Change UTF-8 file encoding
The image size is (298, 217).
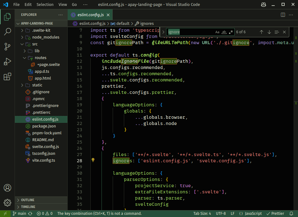pos(221,214)
